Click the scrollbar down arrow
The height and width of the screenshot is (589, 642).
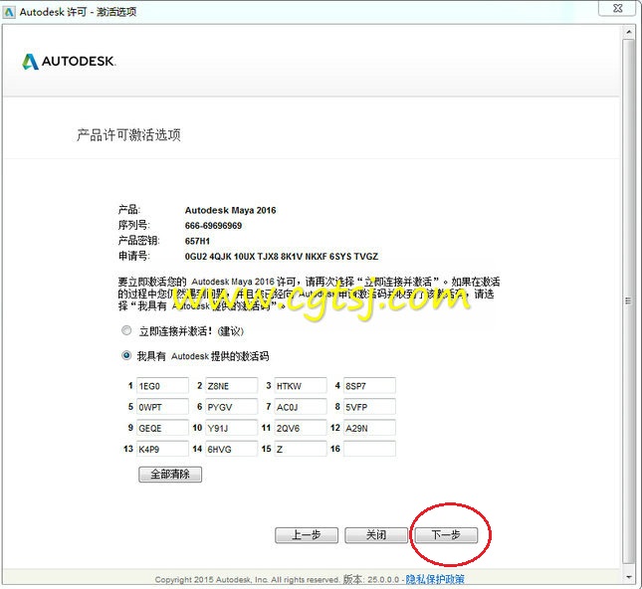coord(628,577)
